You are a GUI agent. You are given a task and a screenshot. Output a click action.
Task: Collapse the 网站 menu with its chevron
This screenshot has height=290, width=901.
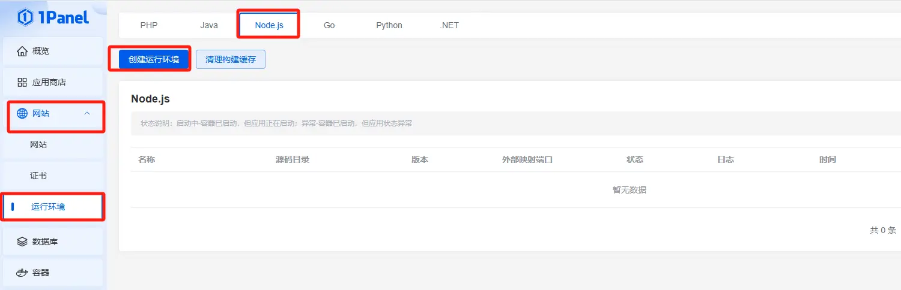click(87, 113)
